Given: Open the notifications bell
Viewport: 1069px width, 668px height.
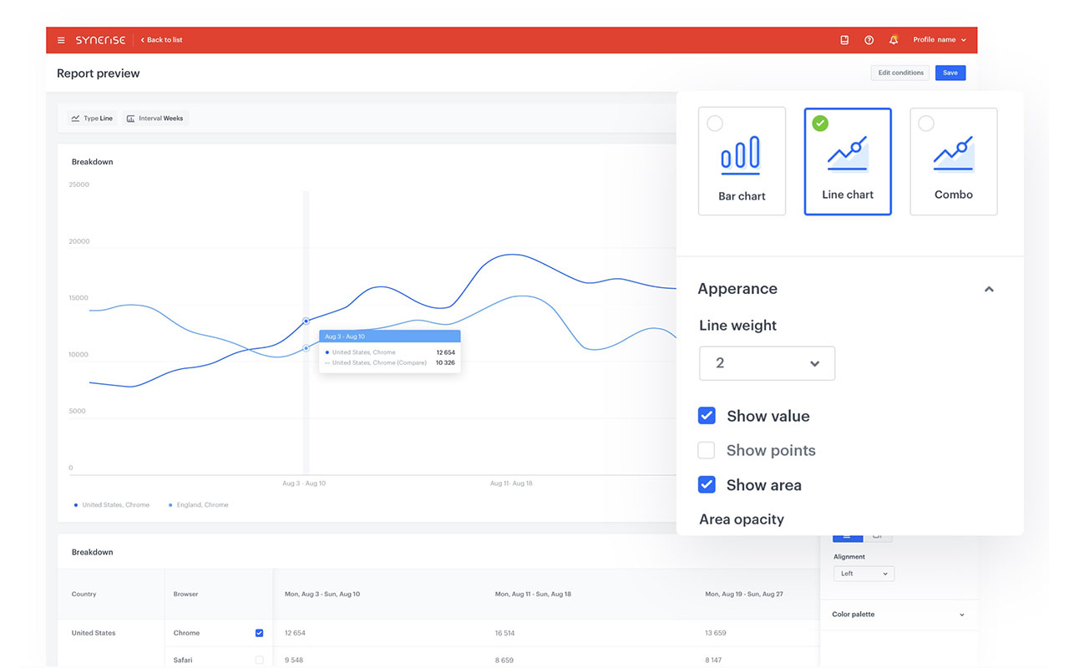Looking at the screenshot, I should pyautogui.click(x=894, y=40).
